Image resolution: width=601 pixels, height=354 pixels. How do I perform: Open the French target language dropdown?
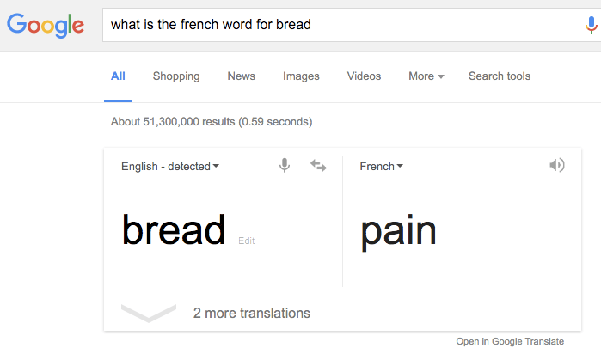pos(382,167)
